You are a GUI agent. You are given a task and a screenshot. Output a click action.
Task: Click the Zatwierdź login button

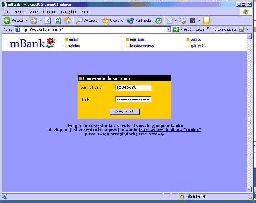coord(125,112)
